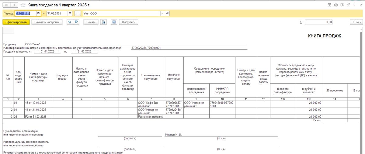
Task: Expand the organization dropdown Учет ООО
Action: click(163, 14)
